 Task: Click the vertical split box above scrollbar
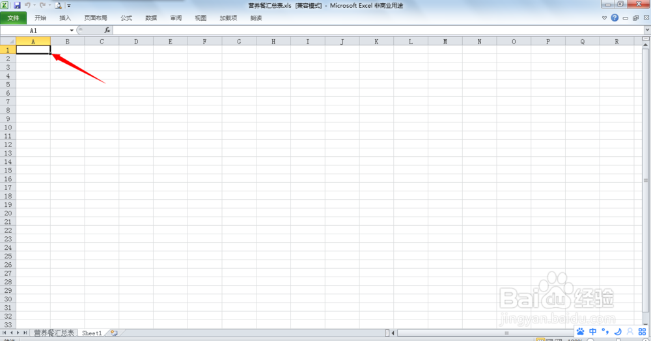[x=646, y=38]
